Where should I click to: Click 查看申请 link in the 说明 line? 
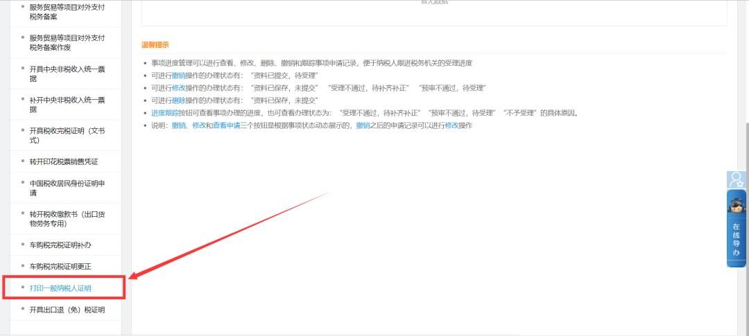click(226, 125)
